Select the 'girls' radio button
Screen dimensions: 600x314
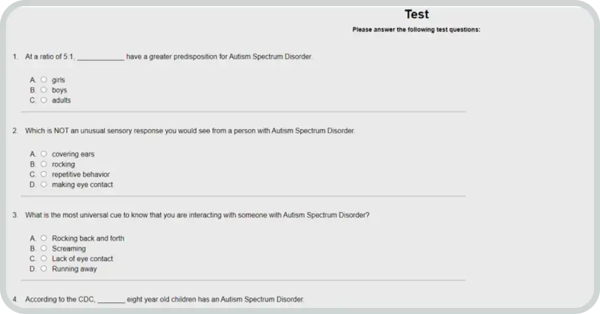44,80
